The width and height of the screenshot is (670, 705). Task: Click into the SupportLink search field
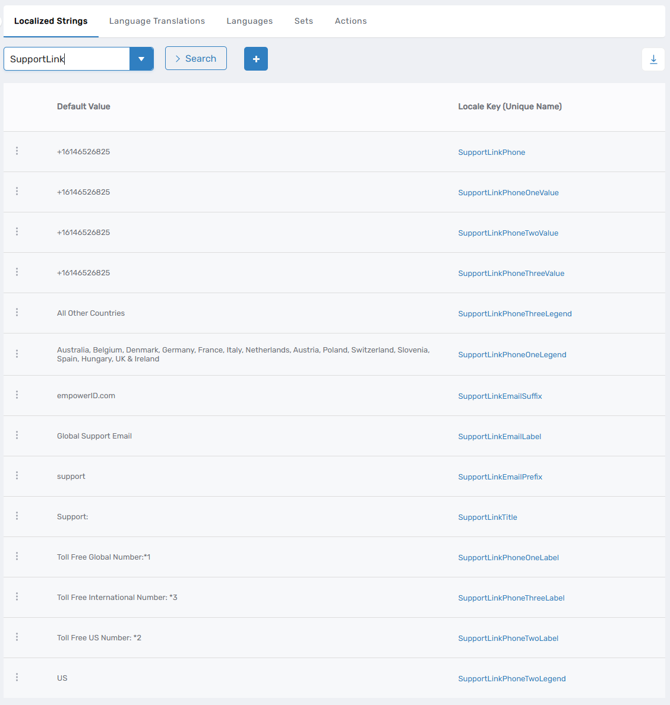(x=67, y=59)
